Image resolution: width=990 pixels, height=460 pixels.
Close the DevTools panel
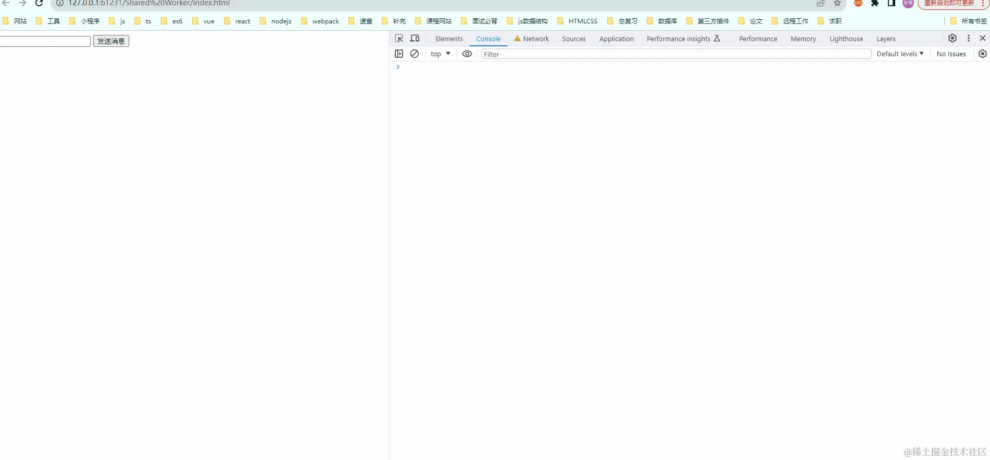pos(983,38)
